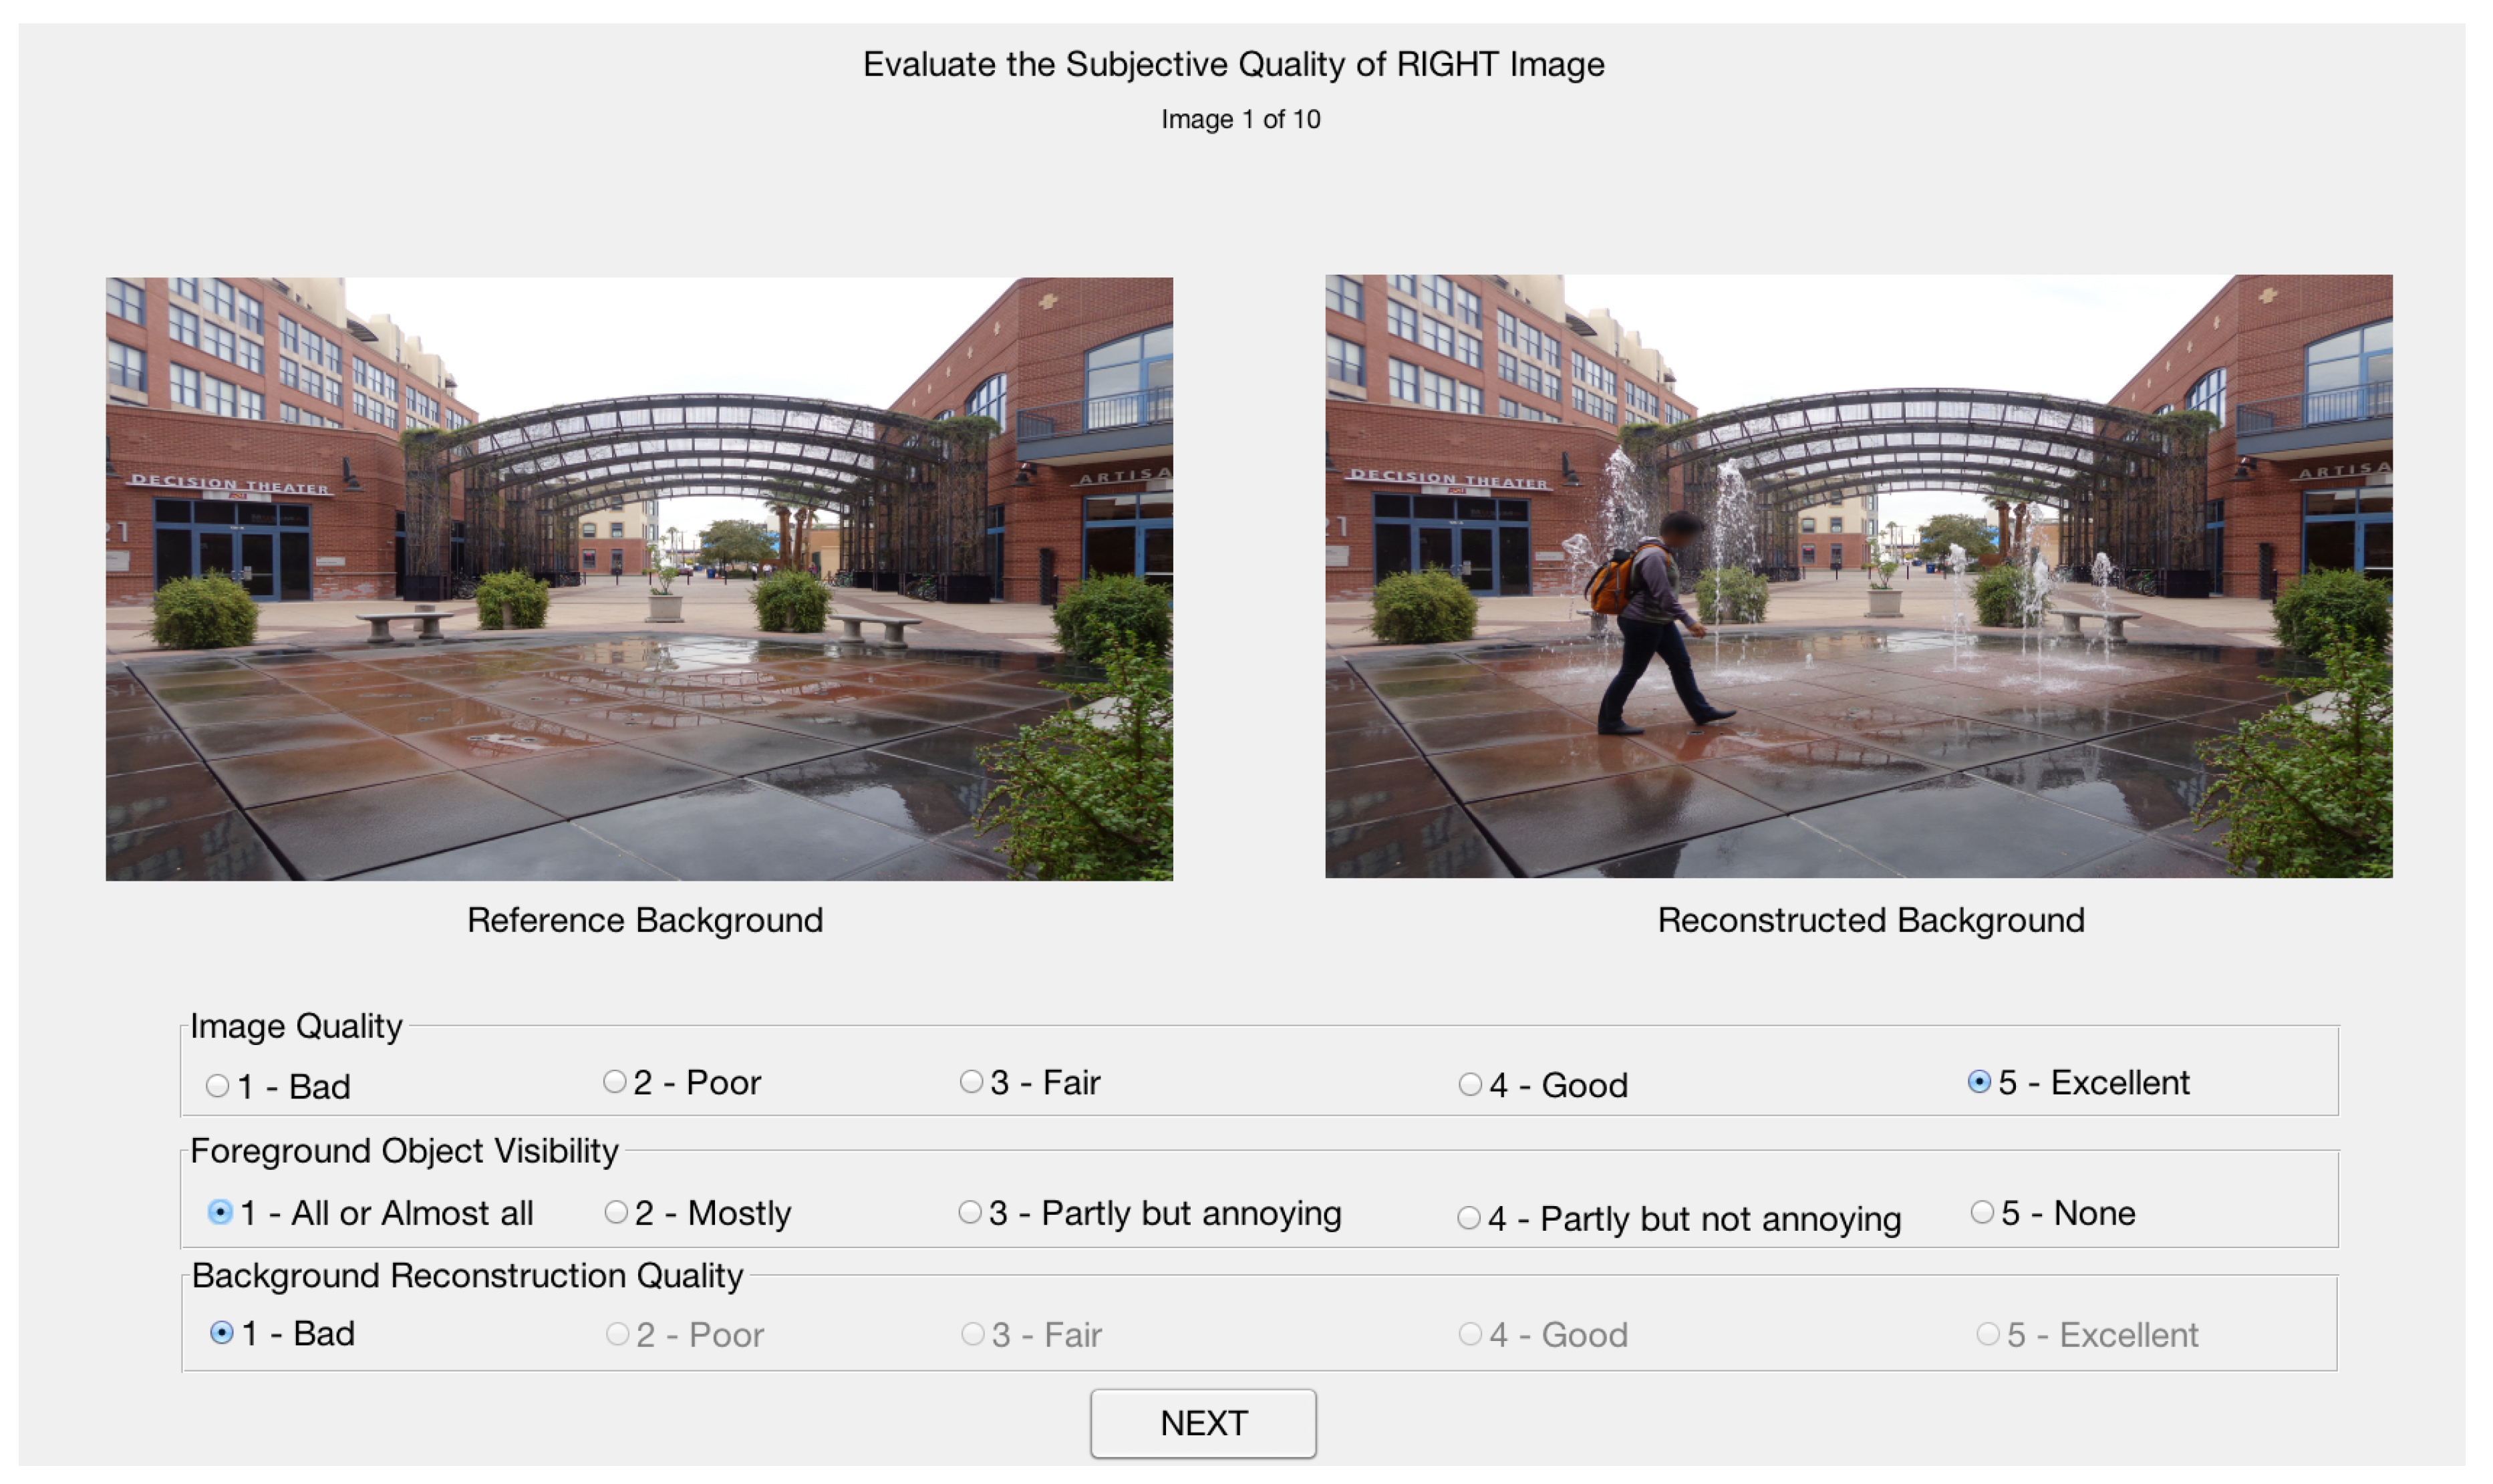Choose Foreground Visibility 2 - Mostly
2493x1484 pixels.
click(616, 1213)
